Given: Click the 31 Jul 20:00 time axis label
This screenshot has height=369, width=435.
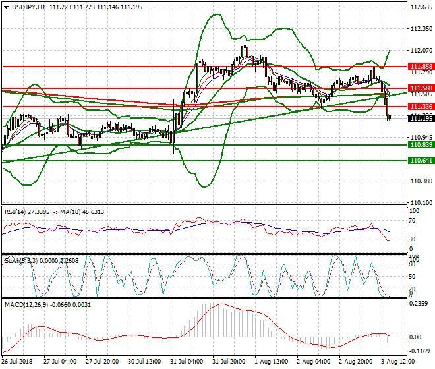Looking at the screenshot, I should tap(229, 362).
